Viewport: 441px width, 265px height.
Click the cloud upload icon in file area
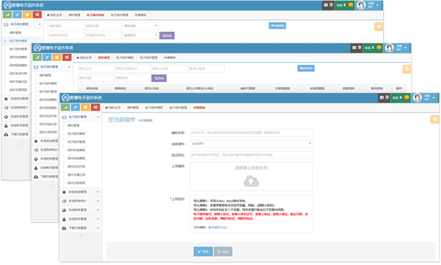coord(251,182)
